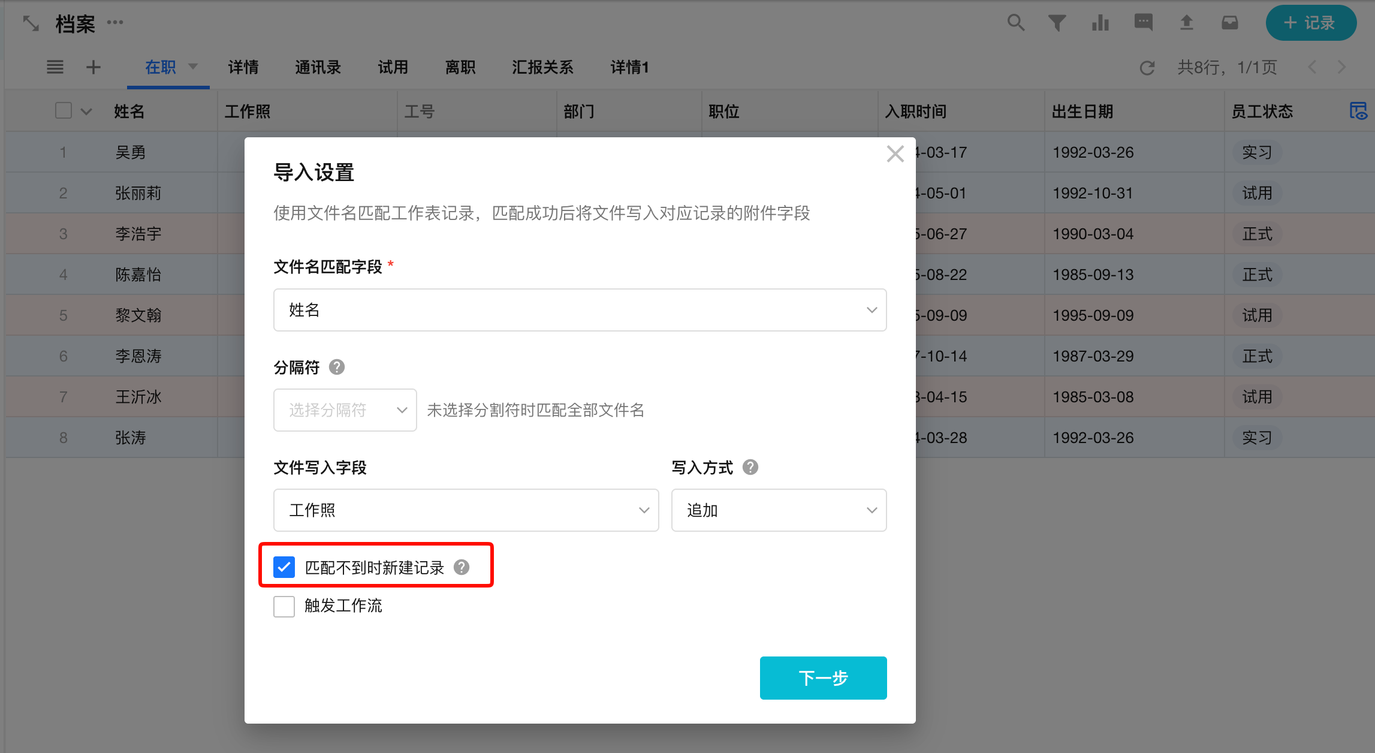1375x753 pixels.
Task: Click the help icon beside 分隔符
Action: [x=337, y=367]
